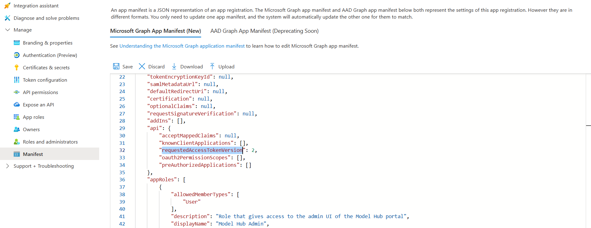Image resolution: width=591 pixels, height=228 pixels.
Task: Open Diagnose and solve problems
Action: point(46,18)
